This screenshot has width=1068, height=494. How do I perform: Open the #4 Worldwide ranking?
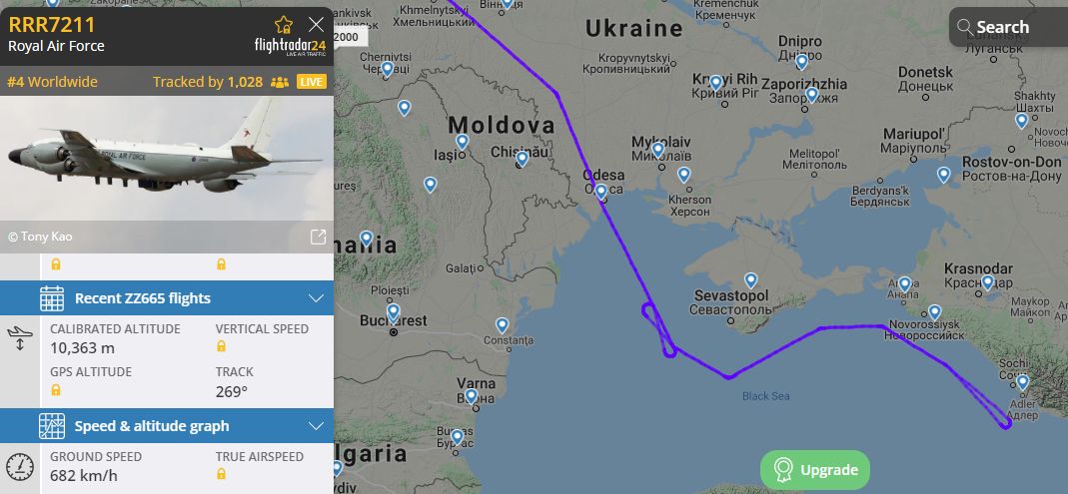point(52,82)
